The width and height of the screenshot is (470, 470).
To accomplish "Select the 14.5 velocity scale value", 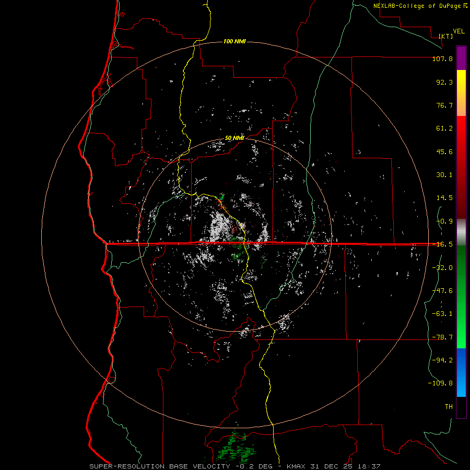I will 444,198.
